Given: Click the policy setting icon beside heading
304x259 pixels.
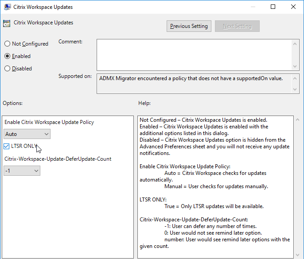Looking at the screenshot, I should 7,23.
